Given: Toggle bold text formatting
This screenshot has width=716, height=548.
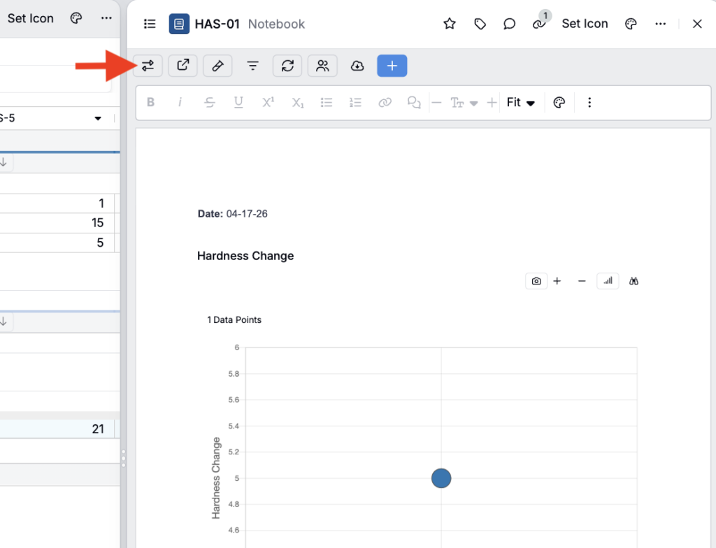Looking at the screenshot, I should coord(150,103).
